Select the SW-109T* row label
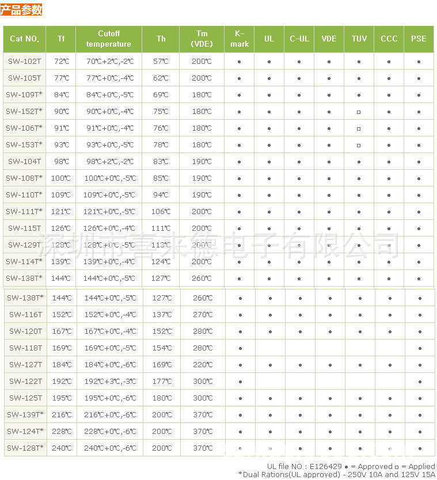This screenshot has width=437, height=480. click(x=25, y=94)
